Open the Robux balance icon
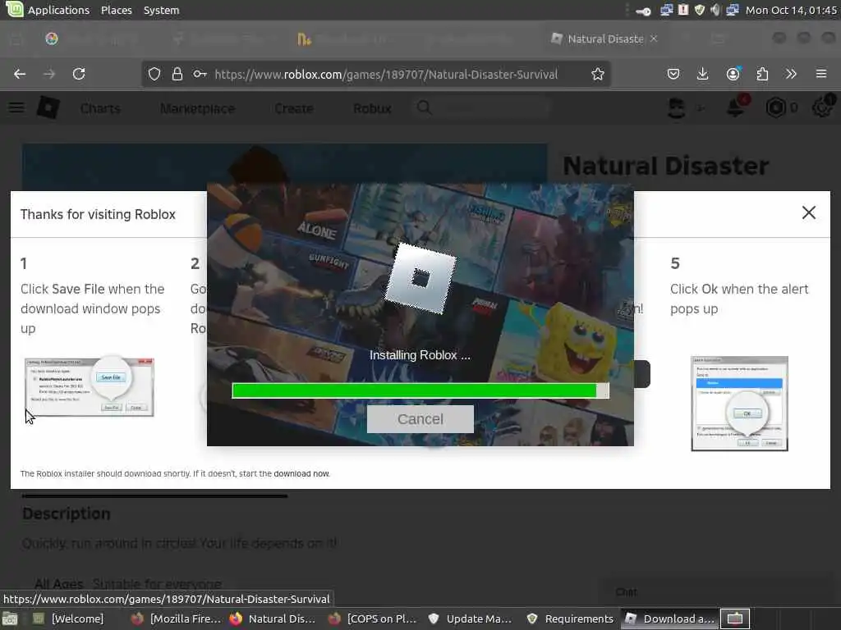 point(775,108)
